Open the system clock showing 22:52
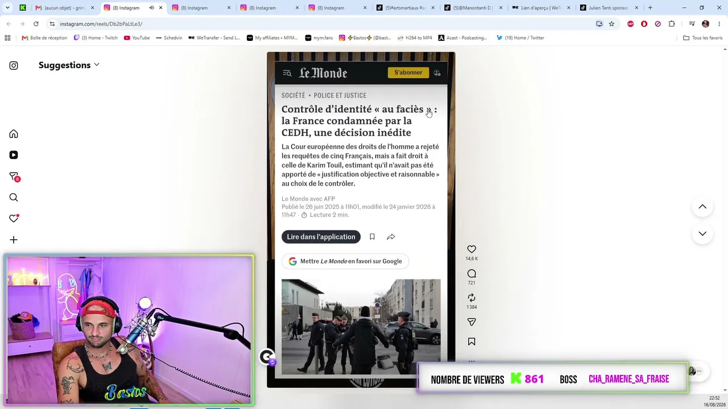The image size is (728, 409). (714, 398)
